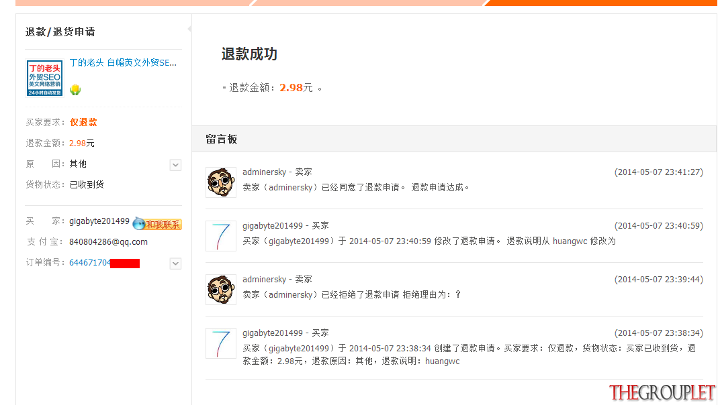Click the timestamp (2014-05-07 23:38:34)

coord(658,333)
